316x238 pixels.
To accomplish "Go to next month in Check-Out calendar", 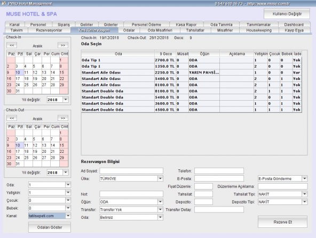I will (x=63, y=118).
